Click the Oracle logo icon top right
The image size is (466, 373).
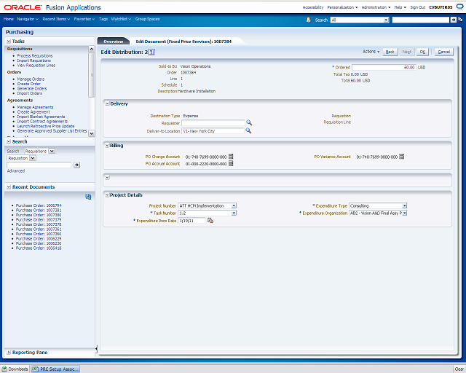pos(459,7)
